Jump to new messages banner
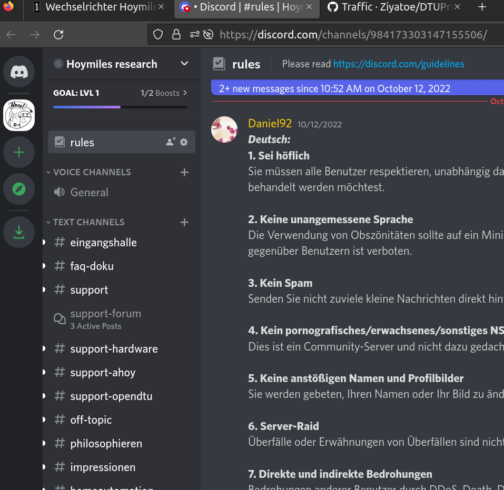The height and width of the screenshot is (490, 504). (x=358, y=88)
